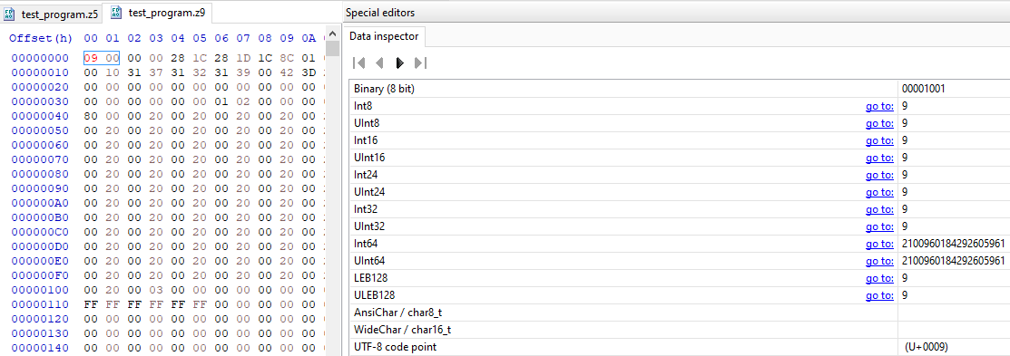This screenshot has height=356, width=1010.
Task: Go to next byte arrow icon
Action: 400,63
